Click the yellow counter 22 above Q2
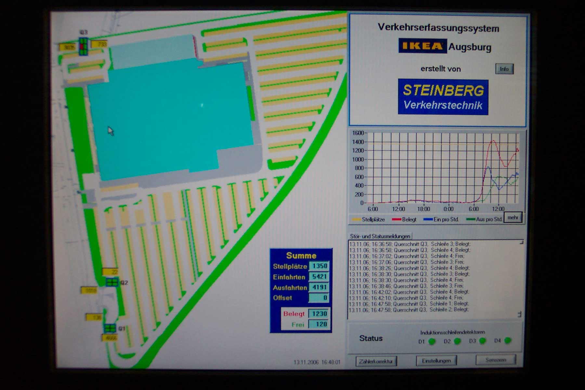The image size is (585, 390). [x=110, y=272]
